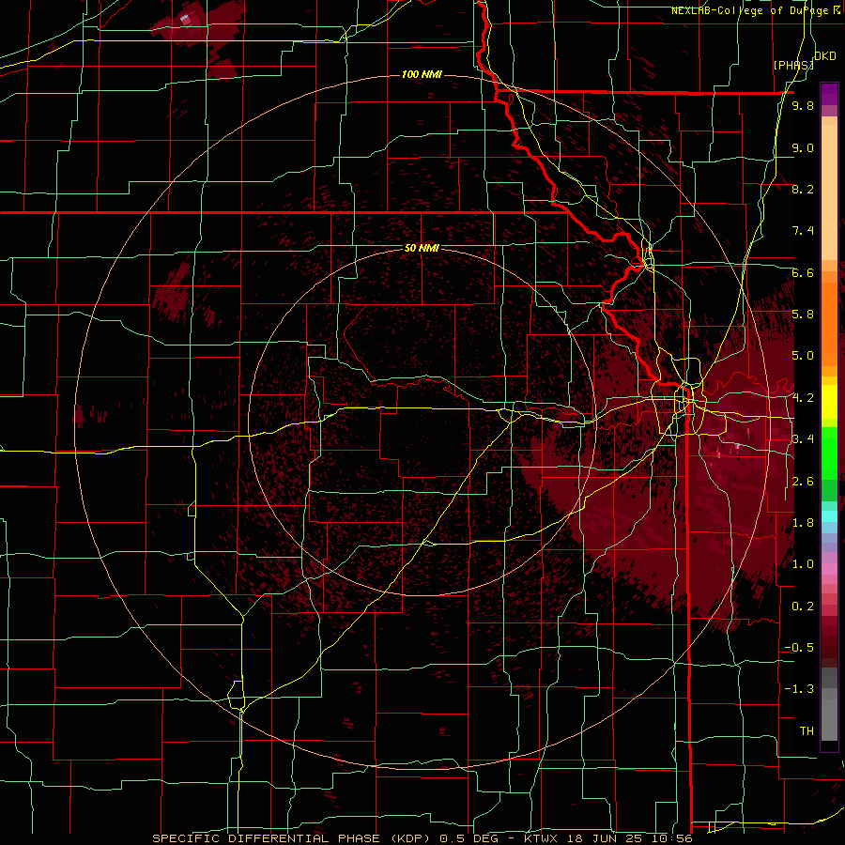Select the 50 NMI range ring label
The image size is (845, 845).
[422, 249]
